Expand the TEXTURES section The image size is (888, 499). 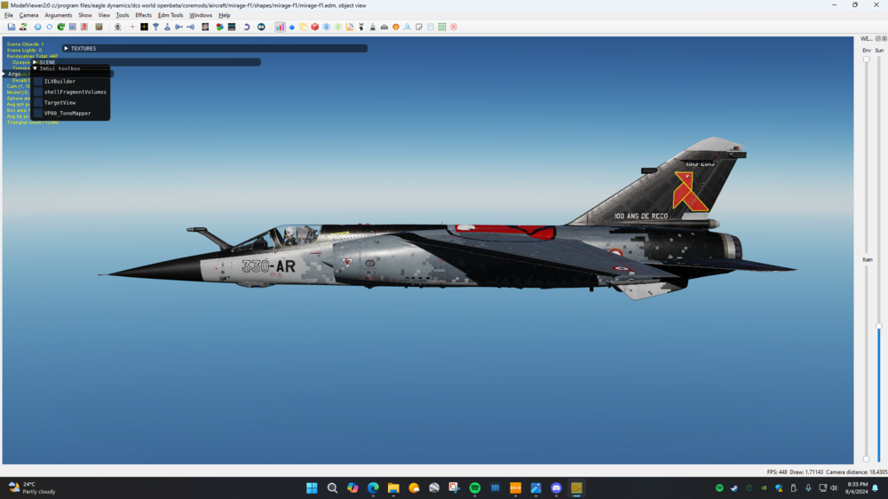pyautogui.click(x=67, y=49)
